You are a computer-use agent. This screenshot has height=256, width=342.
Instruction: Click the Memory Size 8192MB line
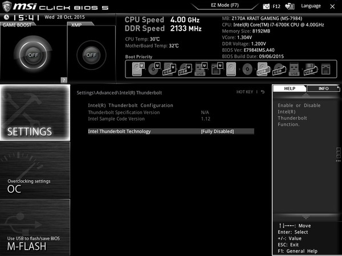(x=246, y=31)
